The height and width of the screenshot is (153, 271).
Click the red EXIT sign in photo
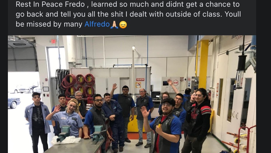coord(53,41)
